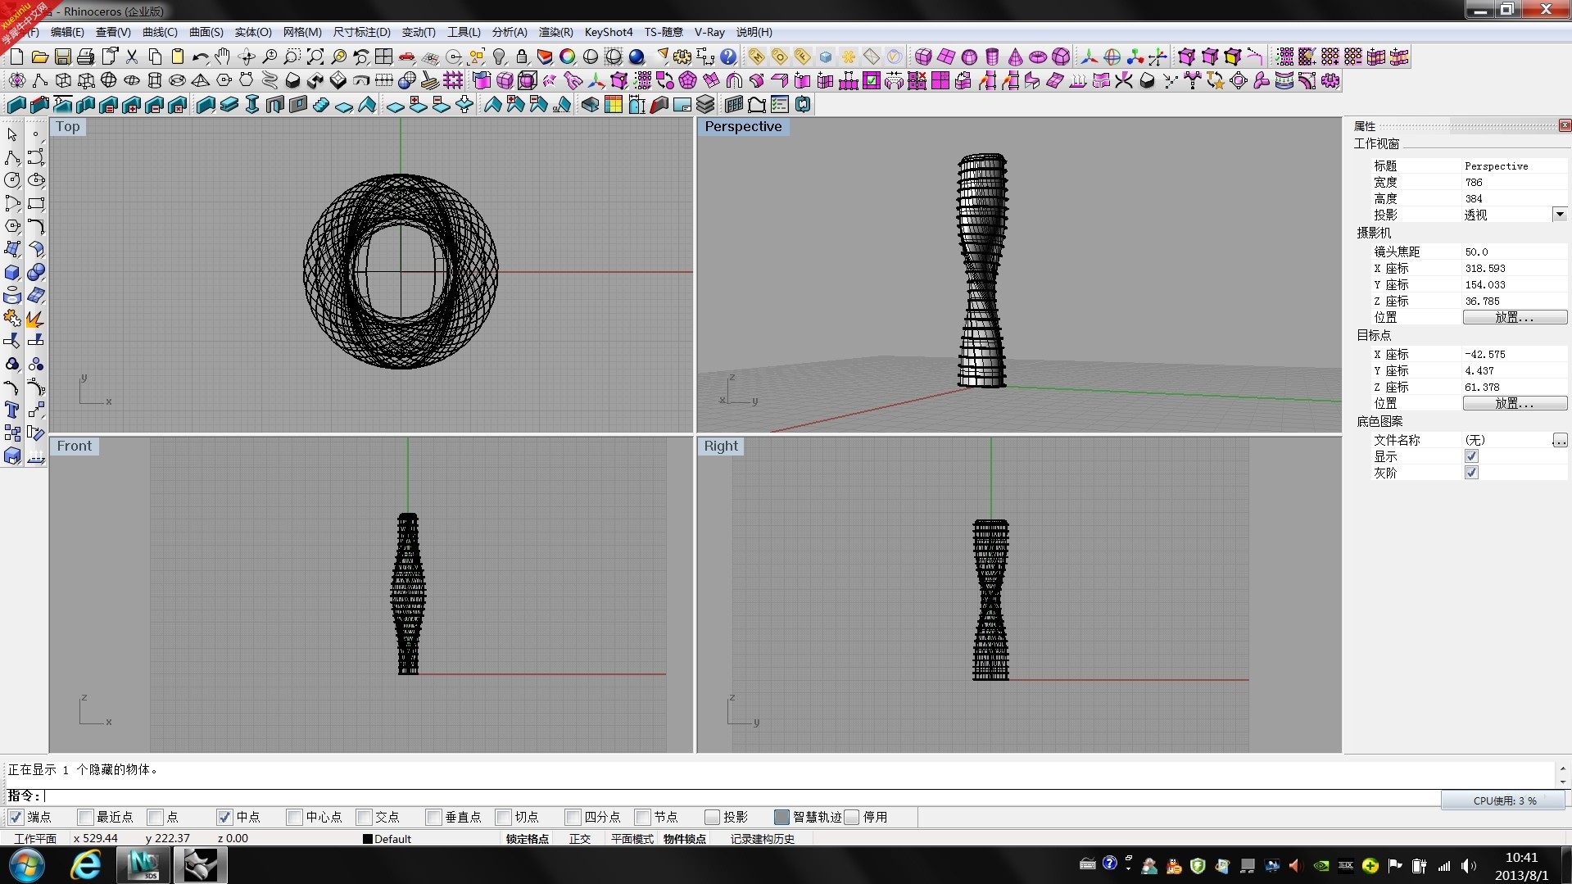Toggle the 中点 osnap checkbox
The image size is (1572, 884).
coord(224,817)
